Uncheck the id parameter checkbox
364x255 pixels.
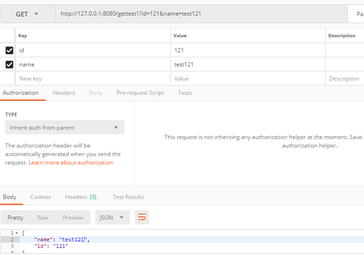click(9, 50)
